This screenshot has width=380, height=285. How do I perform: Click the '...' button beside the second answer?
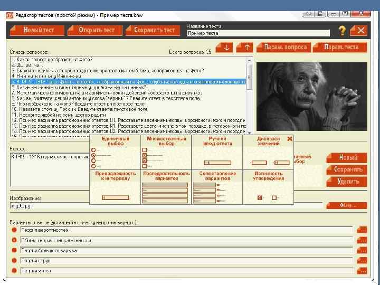tap(362, 240)
